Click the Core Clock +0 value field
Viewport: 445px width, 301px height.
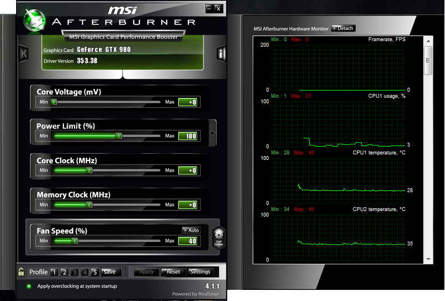188,170
